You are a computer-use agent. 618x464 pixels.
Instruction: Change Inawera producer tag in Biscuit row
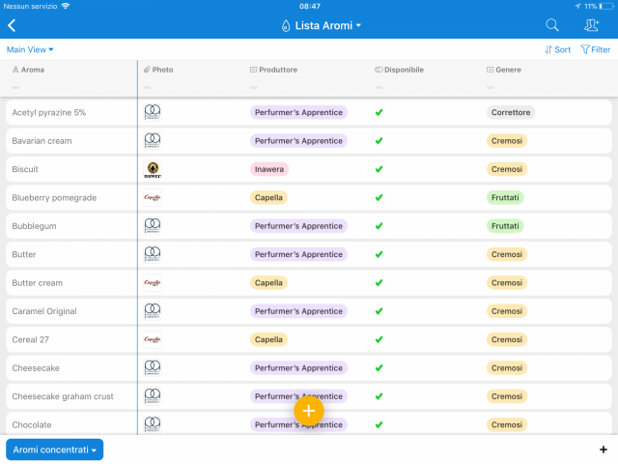[x=269, y=169]
